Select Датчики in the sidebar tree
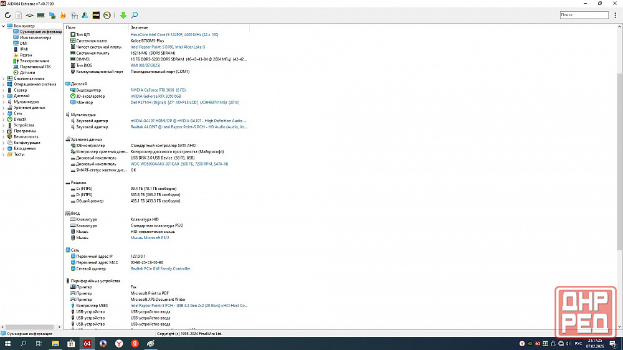 click(x=27, y=72)
